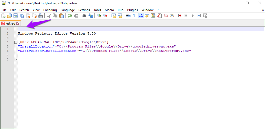Open the Language menu
The image size is (265, 129).
67,10
